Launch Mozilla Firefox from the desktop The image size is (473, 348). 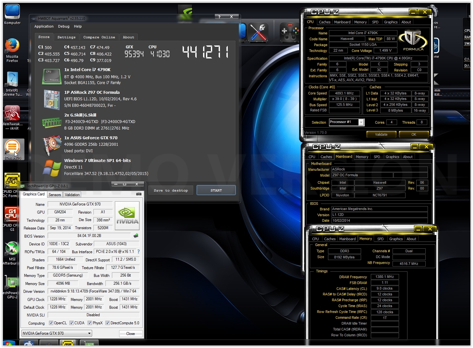click(x=12, y=50)
